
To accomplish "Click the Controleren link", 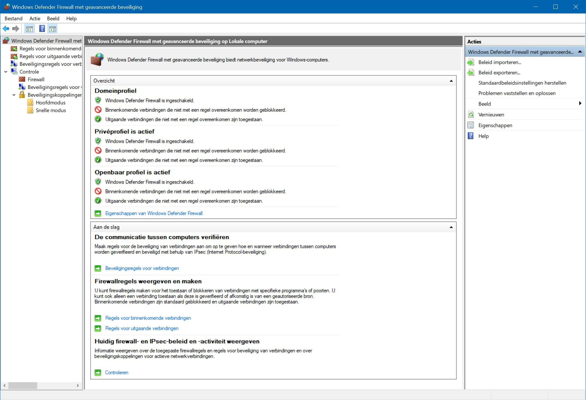I will coord(117,373).
